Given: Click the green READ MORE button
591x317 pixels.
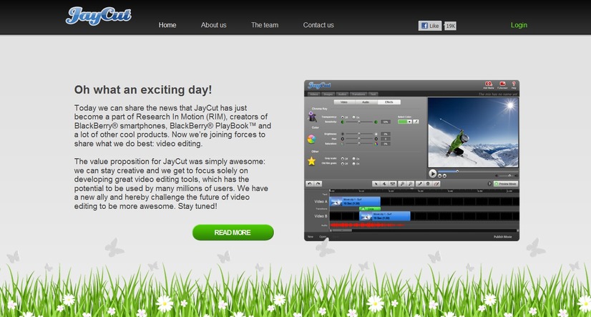Looking at the screenshot, I should tap(233, 233).
